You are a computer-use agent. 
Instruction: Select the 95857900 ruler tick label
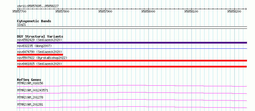105,11
